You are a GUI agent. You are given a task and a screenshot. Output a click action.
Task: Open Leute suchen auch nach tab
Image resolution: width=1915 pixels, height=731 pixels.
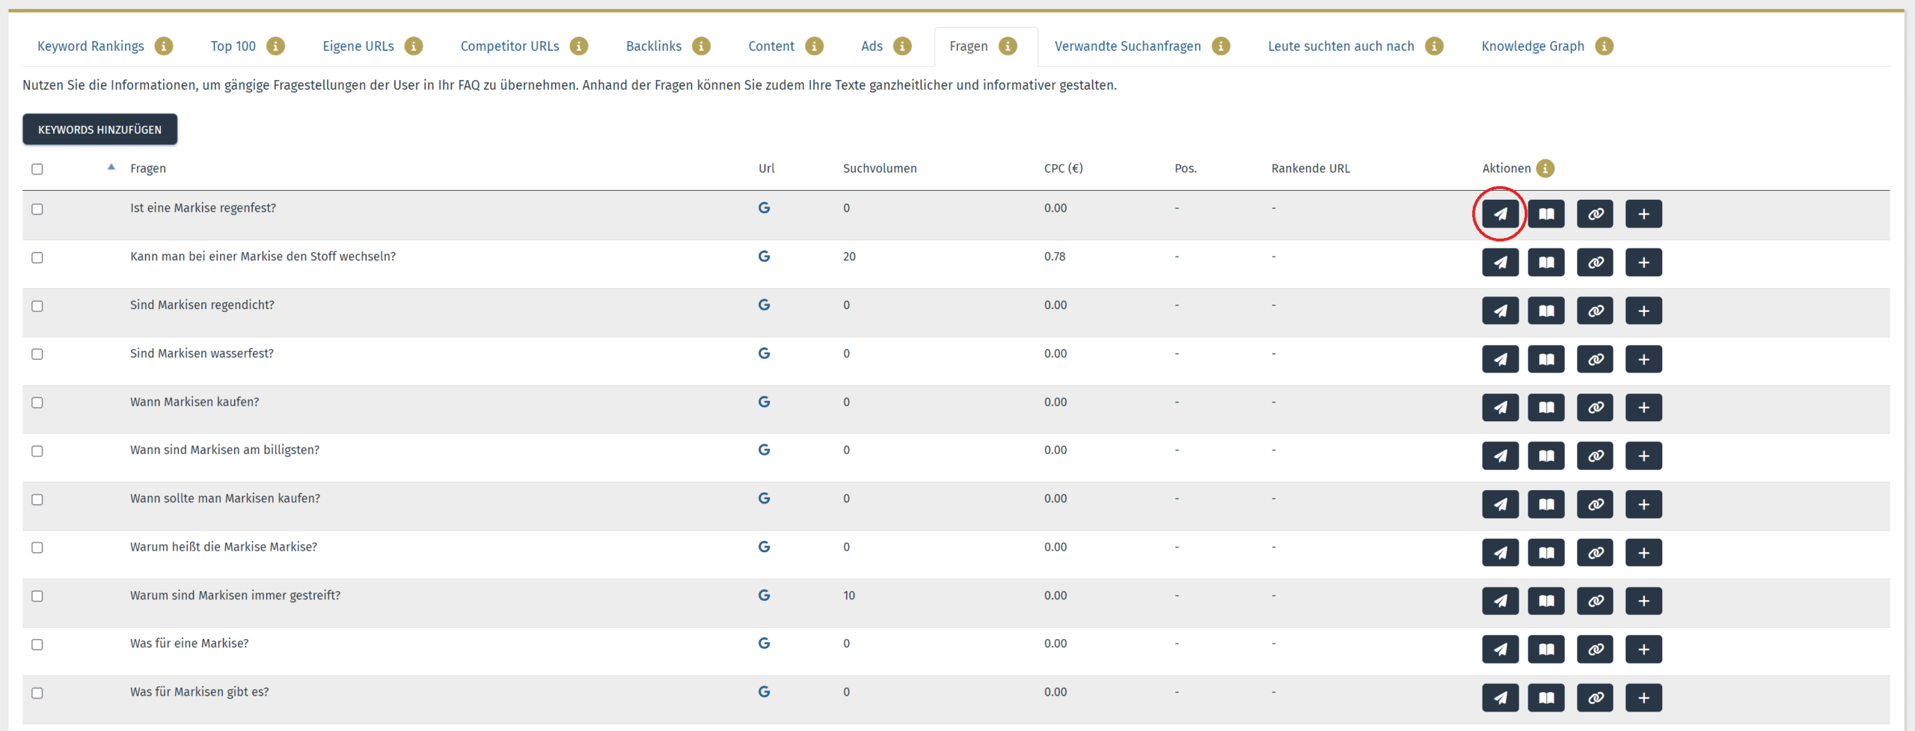click(1341, 46)
